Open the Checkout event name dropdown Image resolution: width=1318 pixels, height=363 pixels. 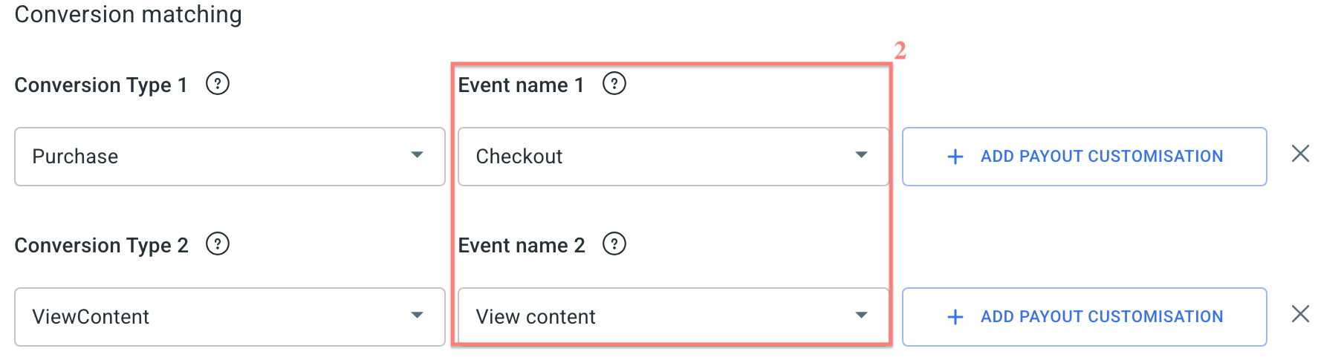click(673, 157)
